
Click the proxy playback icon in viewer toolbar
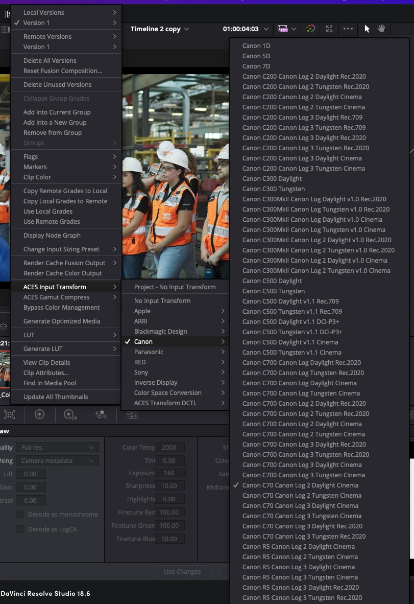(283, 29)
